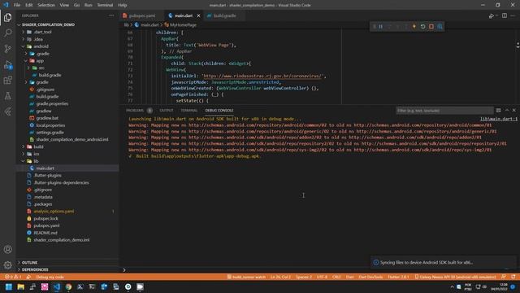Open the Testing flask view

pyautogui.click(x=7, y=96)
